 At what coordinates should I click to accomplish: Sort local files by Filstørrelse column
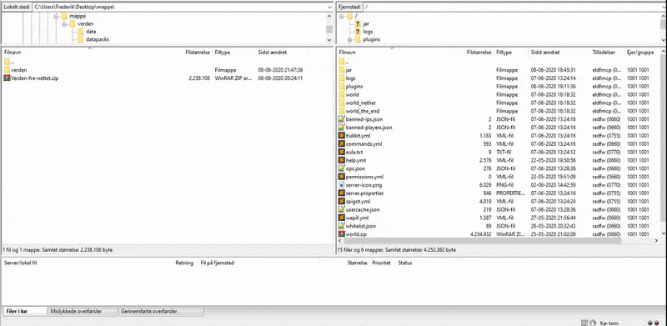[x=198, y=53]
